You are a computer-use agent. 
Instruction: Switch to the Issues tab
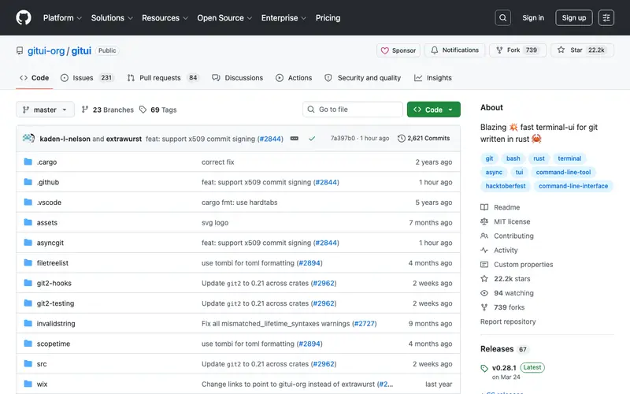coord(87,77)
